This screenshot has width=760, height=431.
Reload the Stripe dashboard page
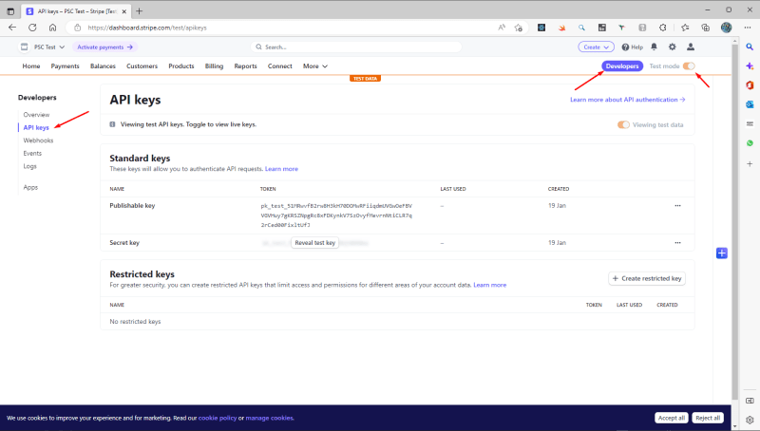click(32, 28)
